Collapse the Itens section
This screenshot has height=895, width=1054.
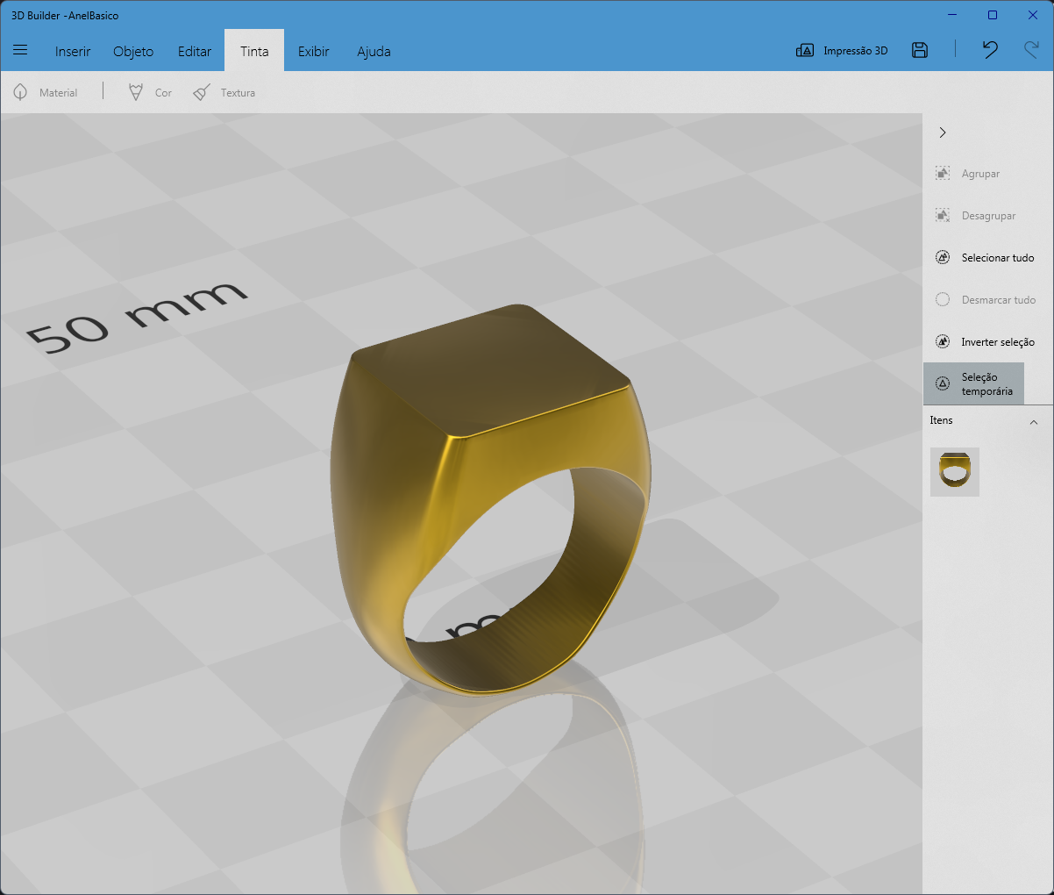coord(1034,422)
